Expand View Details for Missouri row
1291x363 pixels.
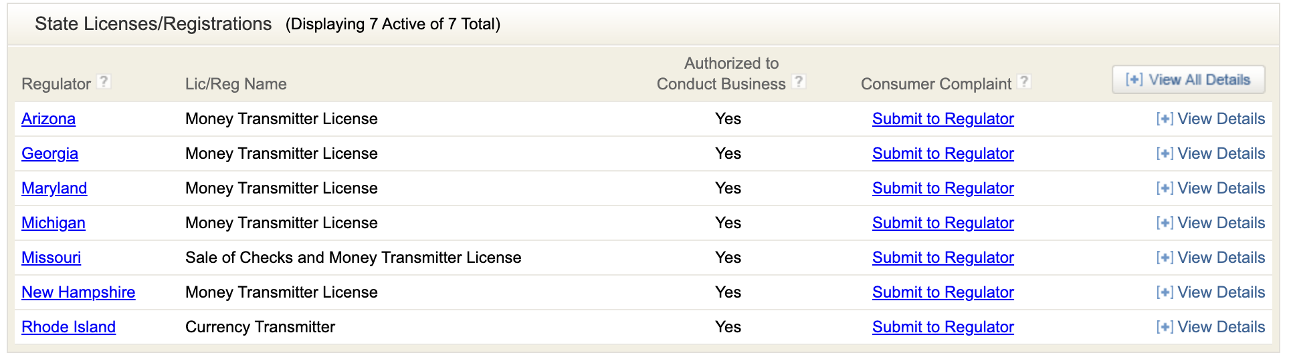[1211, 258]
